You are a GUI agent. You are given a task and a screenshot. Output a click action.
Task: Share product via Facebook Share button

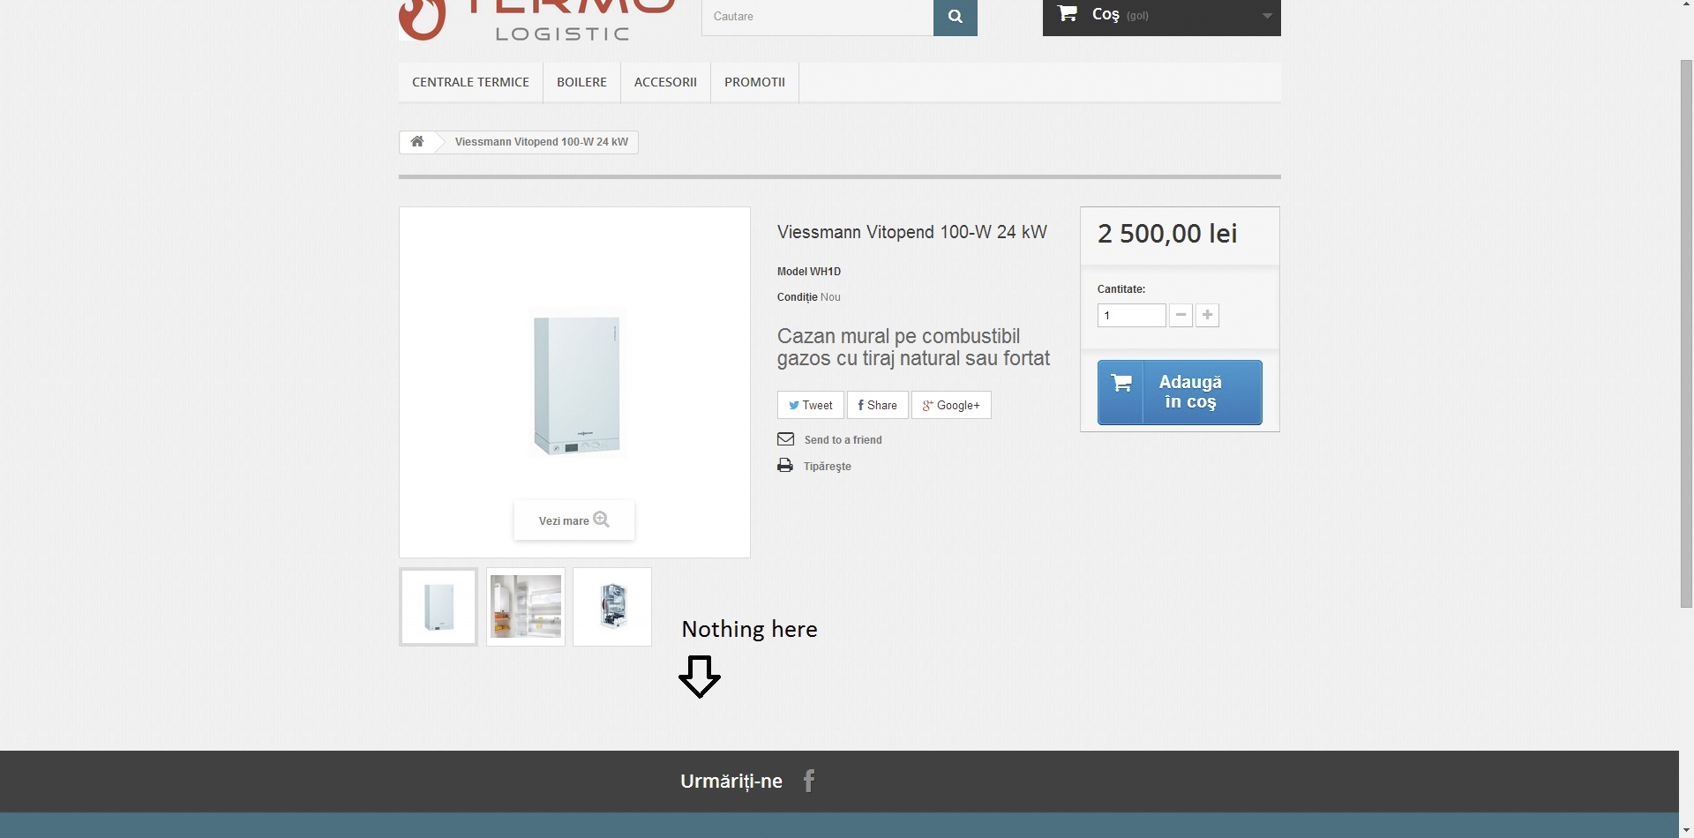pyautogui.click(x=877, y=405)
